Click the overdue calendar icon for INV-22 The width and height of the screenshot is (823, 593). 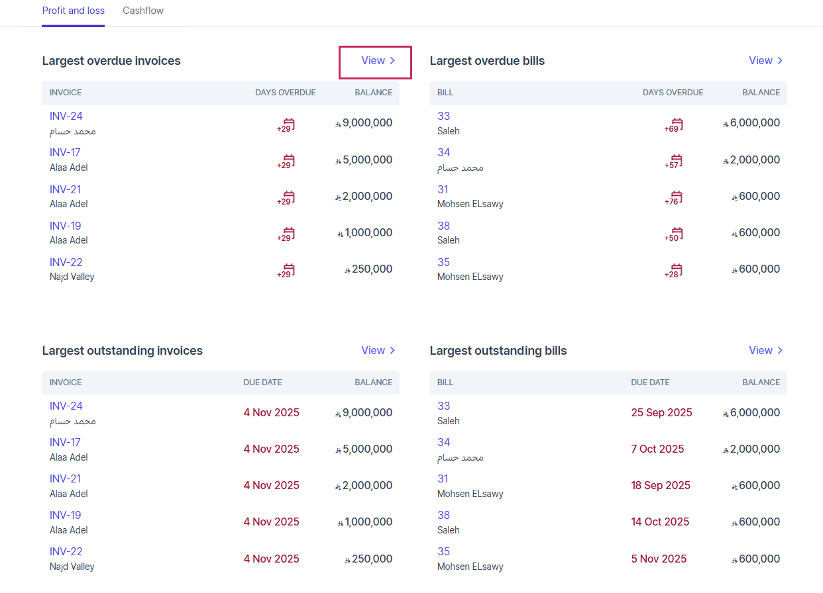point(287,270)
